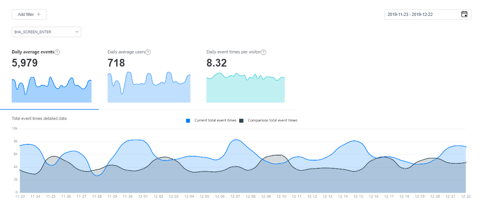Select the Daily average users tab

148,77
